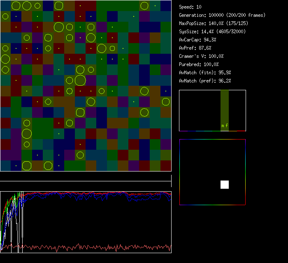Viewport: 288px width, 263px height.
Task: Click the top-left circle in the grid
Action: click(x=16, y=6)
